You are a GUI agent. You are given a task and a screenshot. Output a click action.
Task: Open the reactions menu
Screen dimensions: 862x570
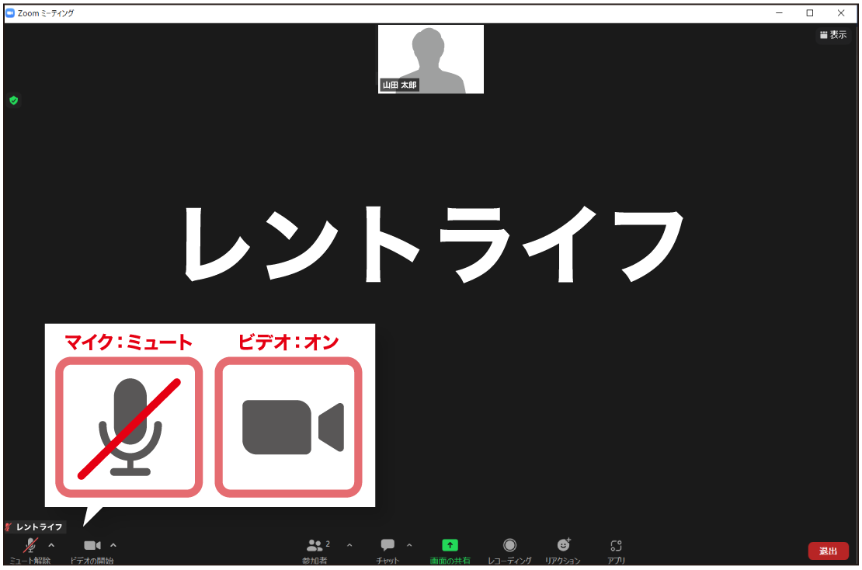[563, 551]
